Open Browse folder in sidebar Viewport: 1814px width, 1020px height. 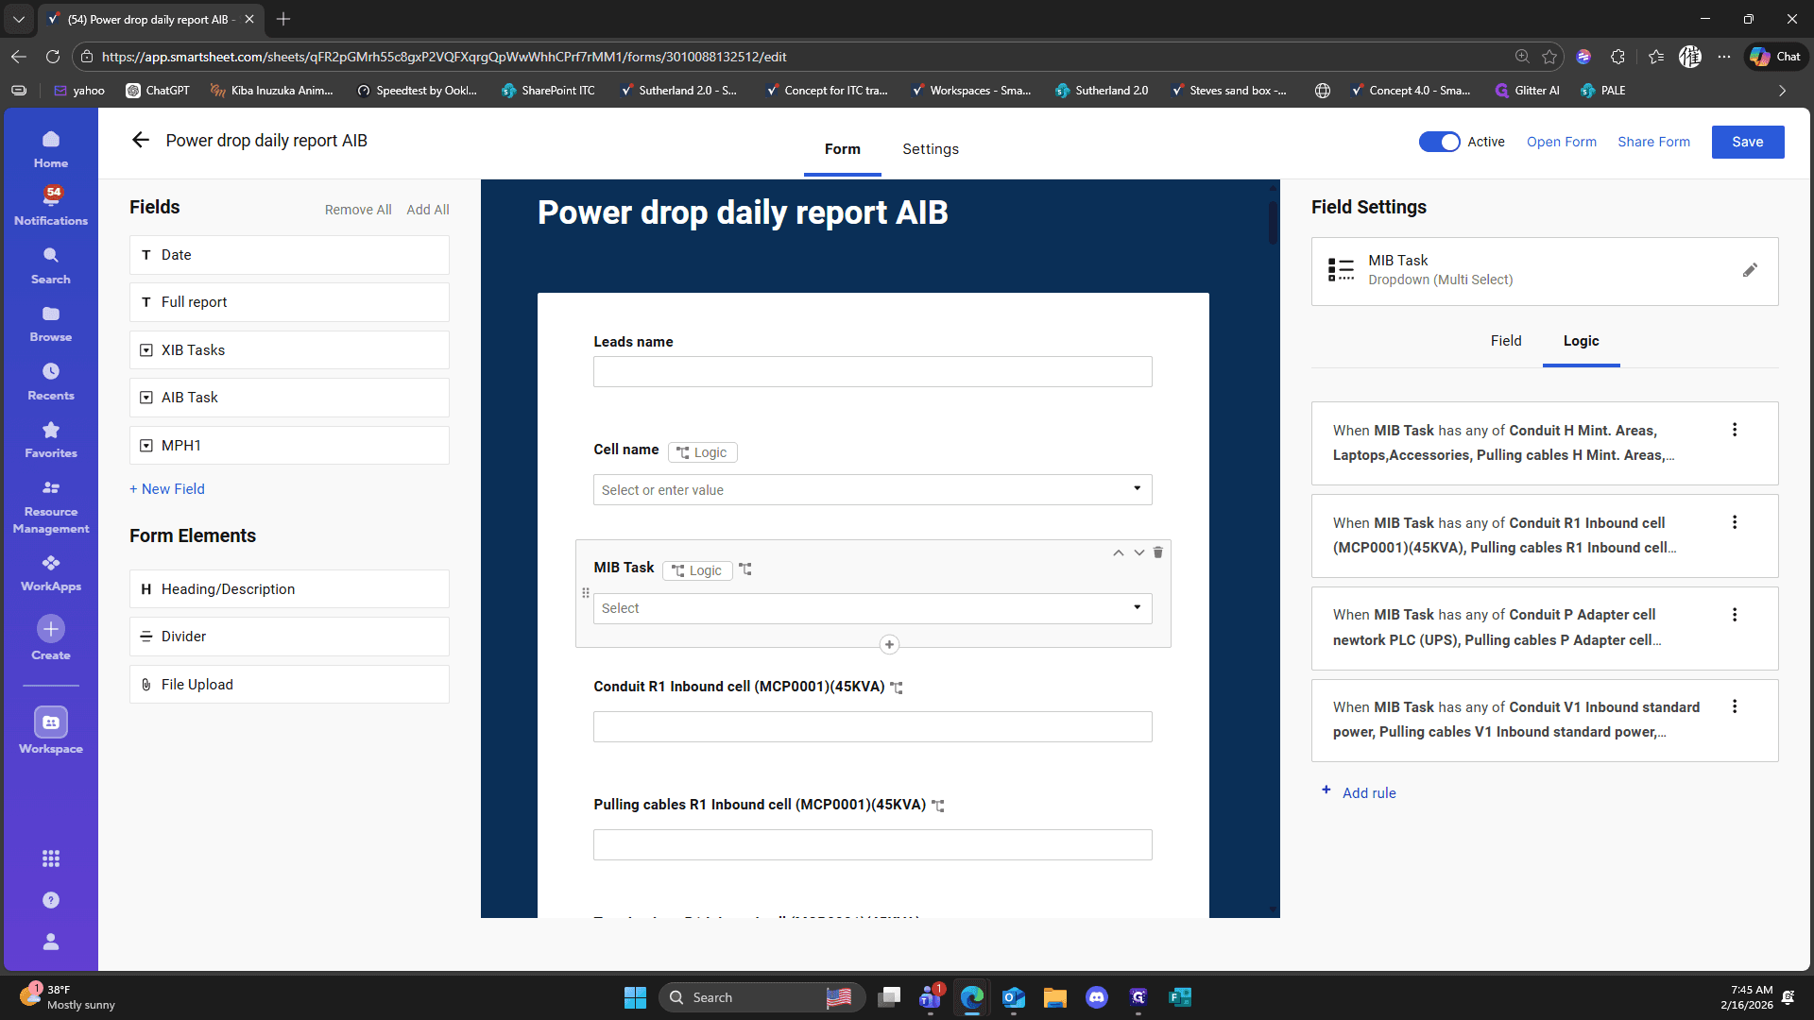[x=51, y=324]
